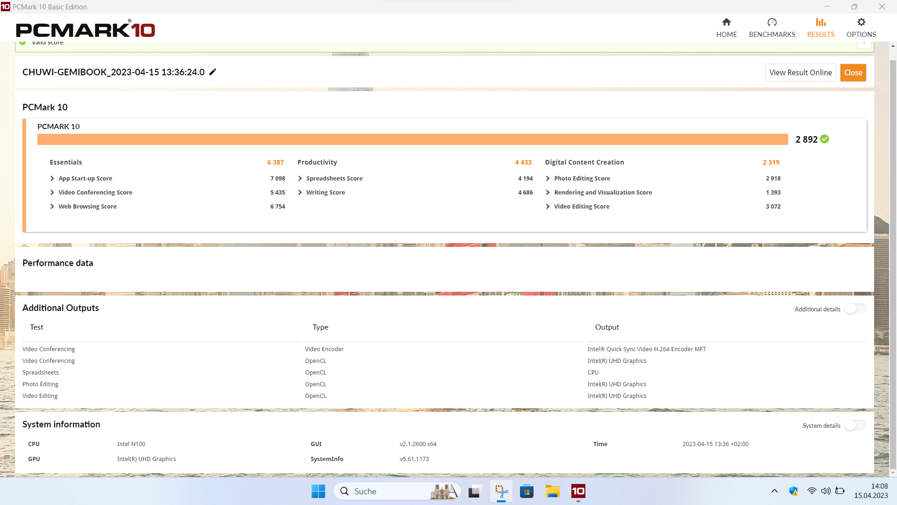Screen dimensions: 897x505
Task: Click the Output column header
Action: point(607,327)
